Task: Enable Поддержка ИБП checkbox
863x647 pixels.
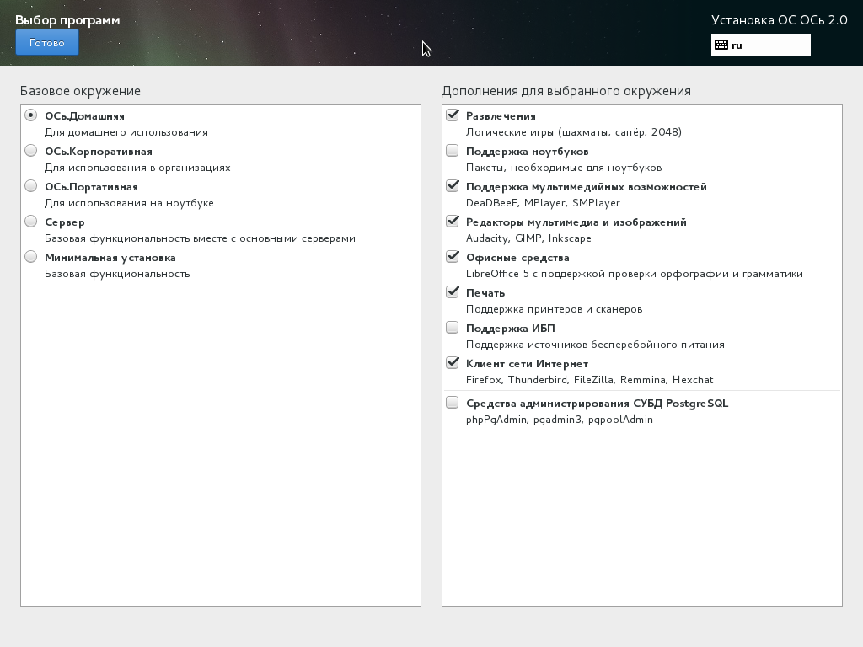Action: pos(453,328)
